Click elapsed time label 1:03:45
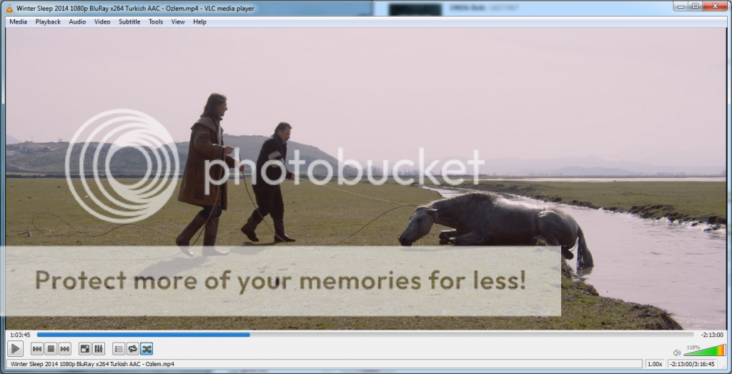The height and width of the screenshot is (374, 732). coord(20,335)
